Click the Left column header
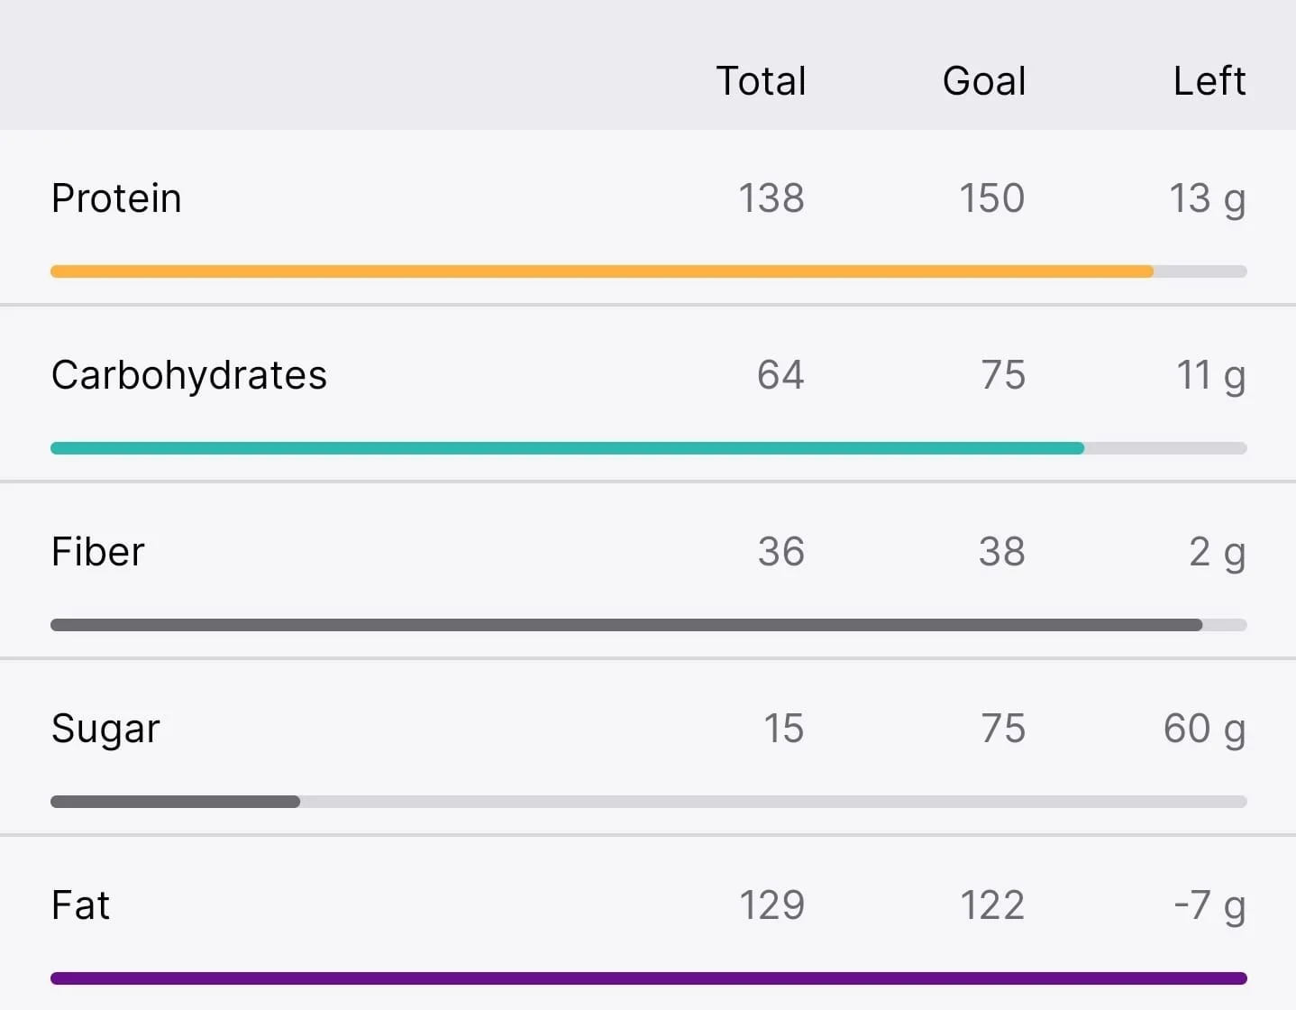Viewport: 1296px width, 1010px height. pyautogui.click(x=1209, y=81)
